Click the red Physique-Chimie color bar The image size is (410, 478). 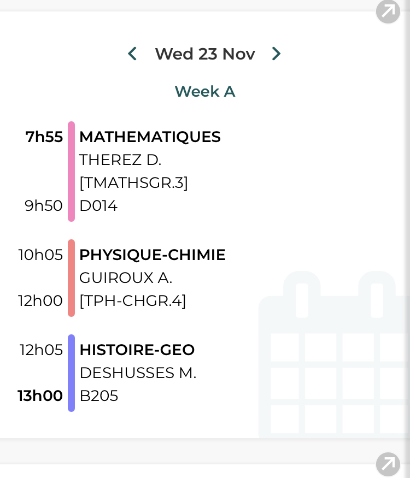click(x=71, y=278)
